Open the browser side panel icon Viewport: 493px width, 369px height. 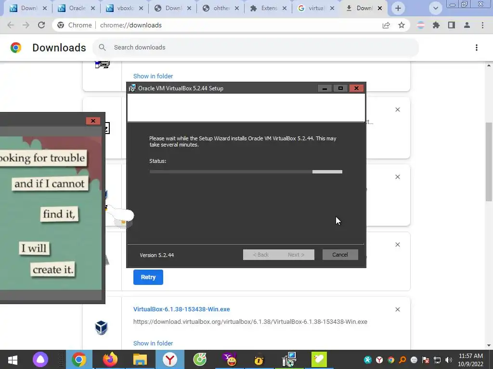(x=452, y=25)
